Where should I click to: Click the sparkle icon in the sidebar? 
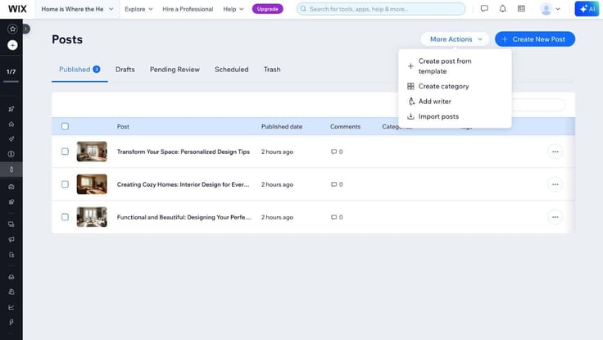tap(11, 138)
